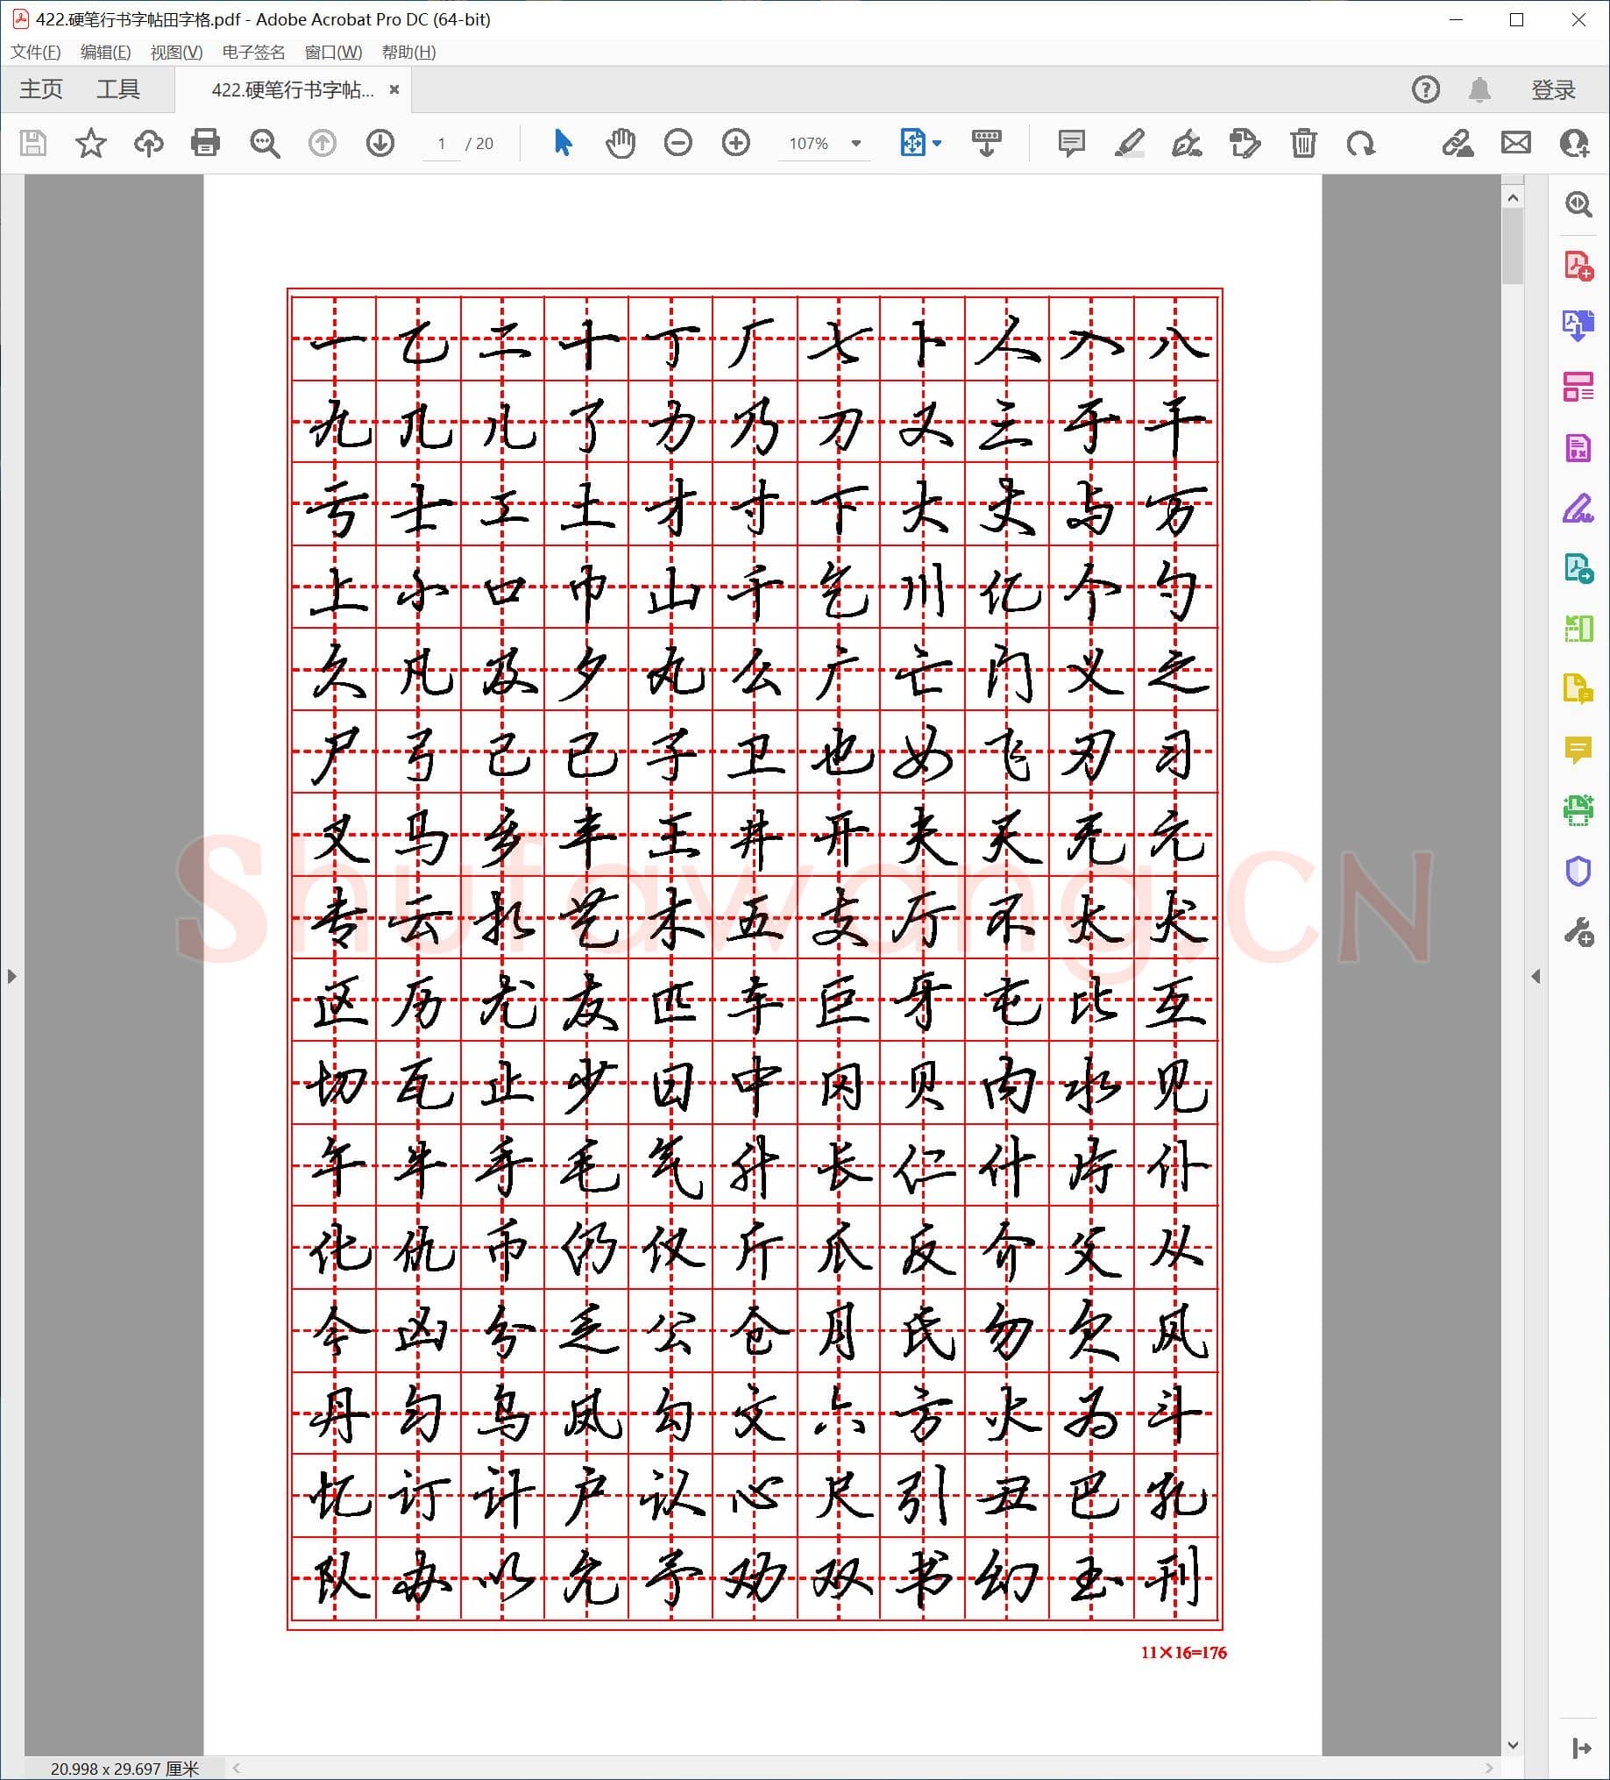
Task: Expand the left navigation pane
Action: point(11,976)
